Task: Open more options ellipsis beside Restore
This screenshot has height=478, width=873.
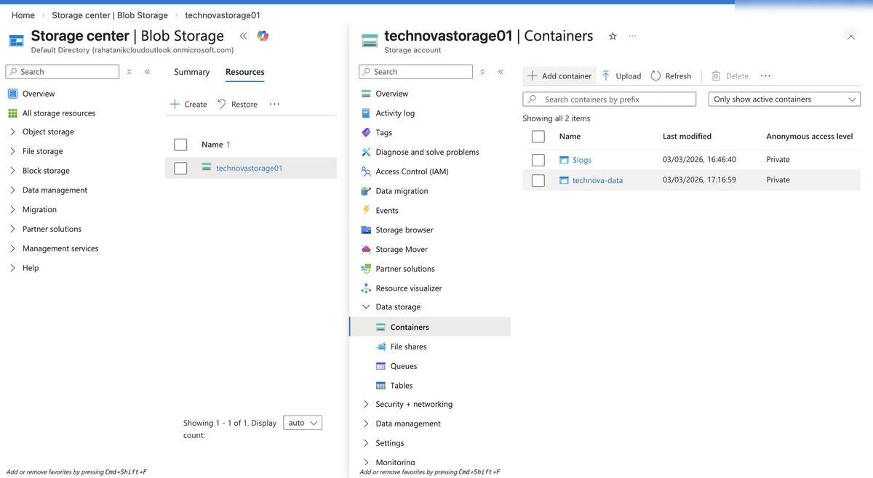Action: [274, 104]
